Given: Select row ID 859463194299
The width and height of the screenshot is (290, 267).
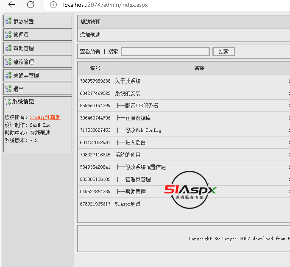Looking at the screenshot, I should tap(95, 106).
